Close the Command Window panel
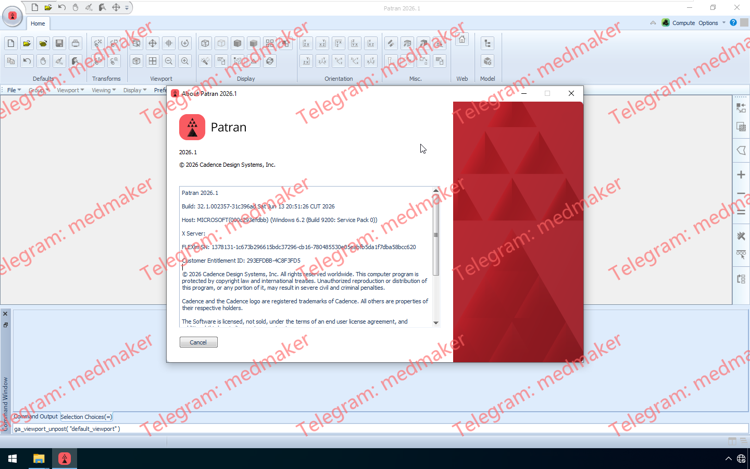 5,314
